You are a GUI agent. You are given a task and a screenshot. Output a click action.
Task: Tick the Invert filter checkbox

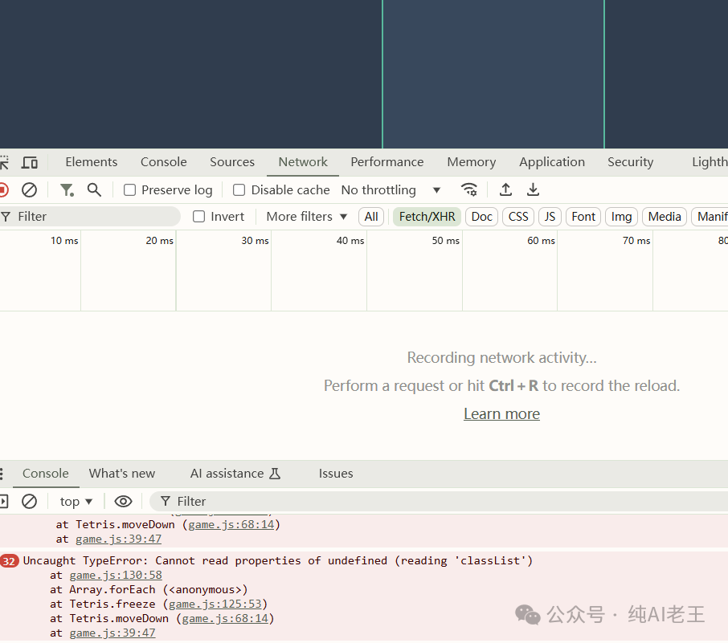[x=199, y=217]
